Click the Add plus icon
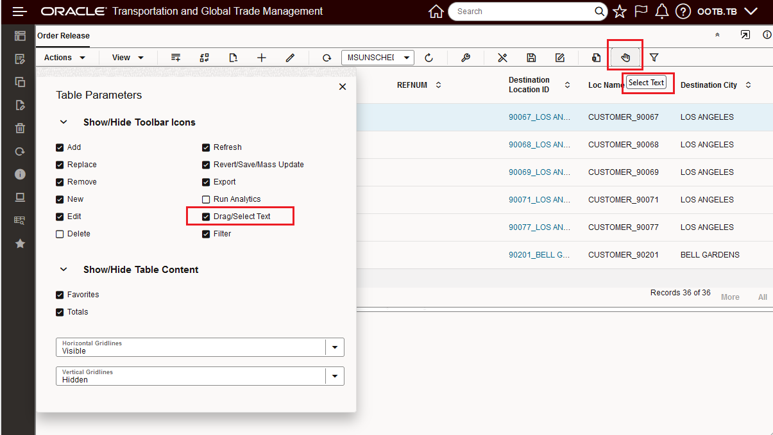The width and height of the screenshot is (773, 435). tap(261, 57)
